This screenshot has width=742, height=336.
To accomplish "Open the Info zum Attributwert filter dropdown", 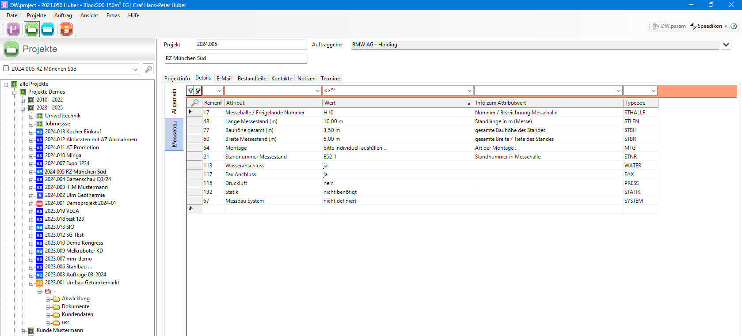I will click(x=618, y=91).
